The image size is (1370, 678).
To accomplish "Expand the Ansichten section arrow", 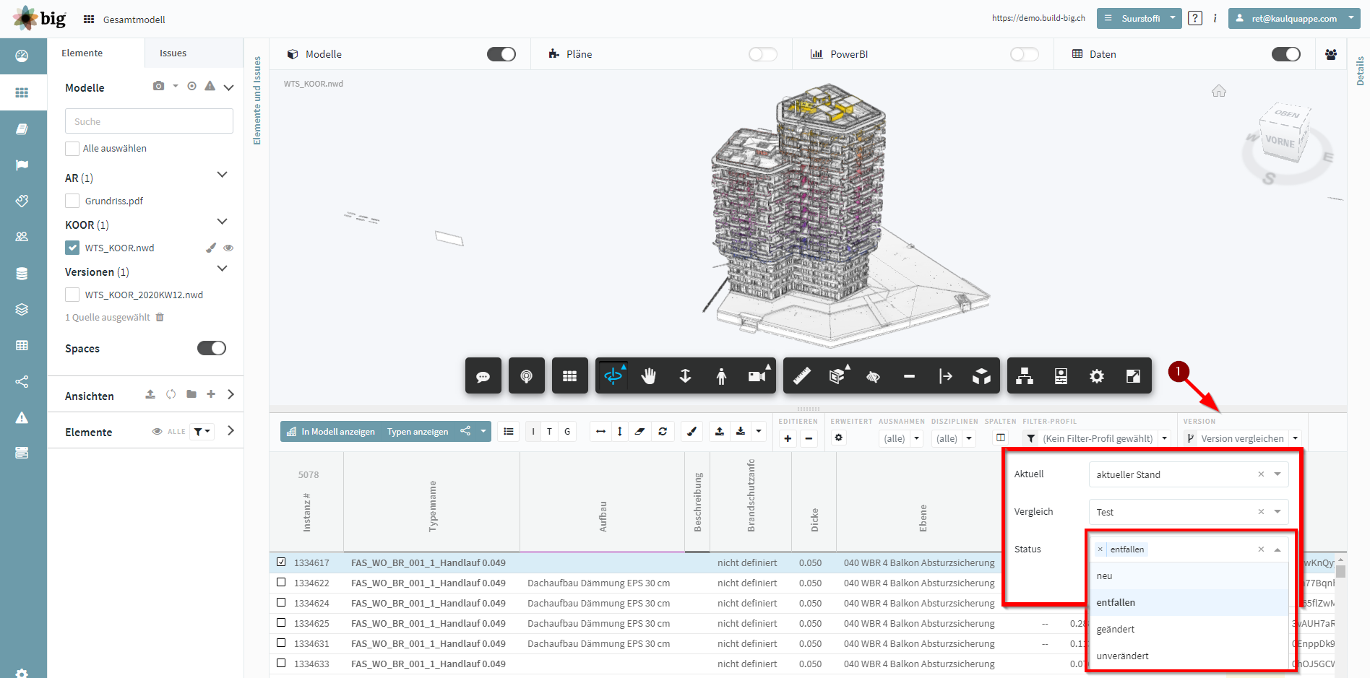I will [x=231, y=394].
